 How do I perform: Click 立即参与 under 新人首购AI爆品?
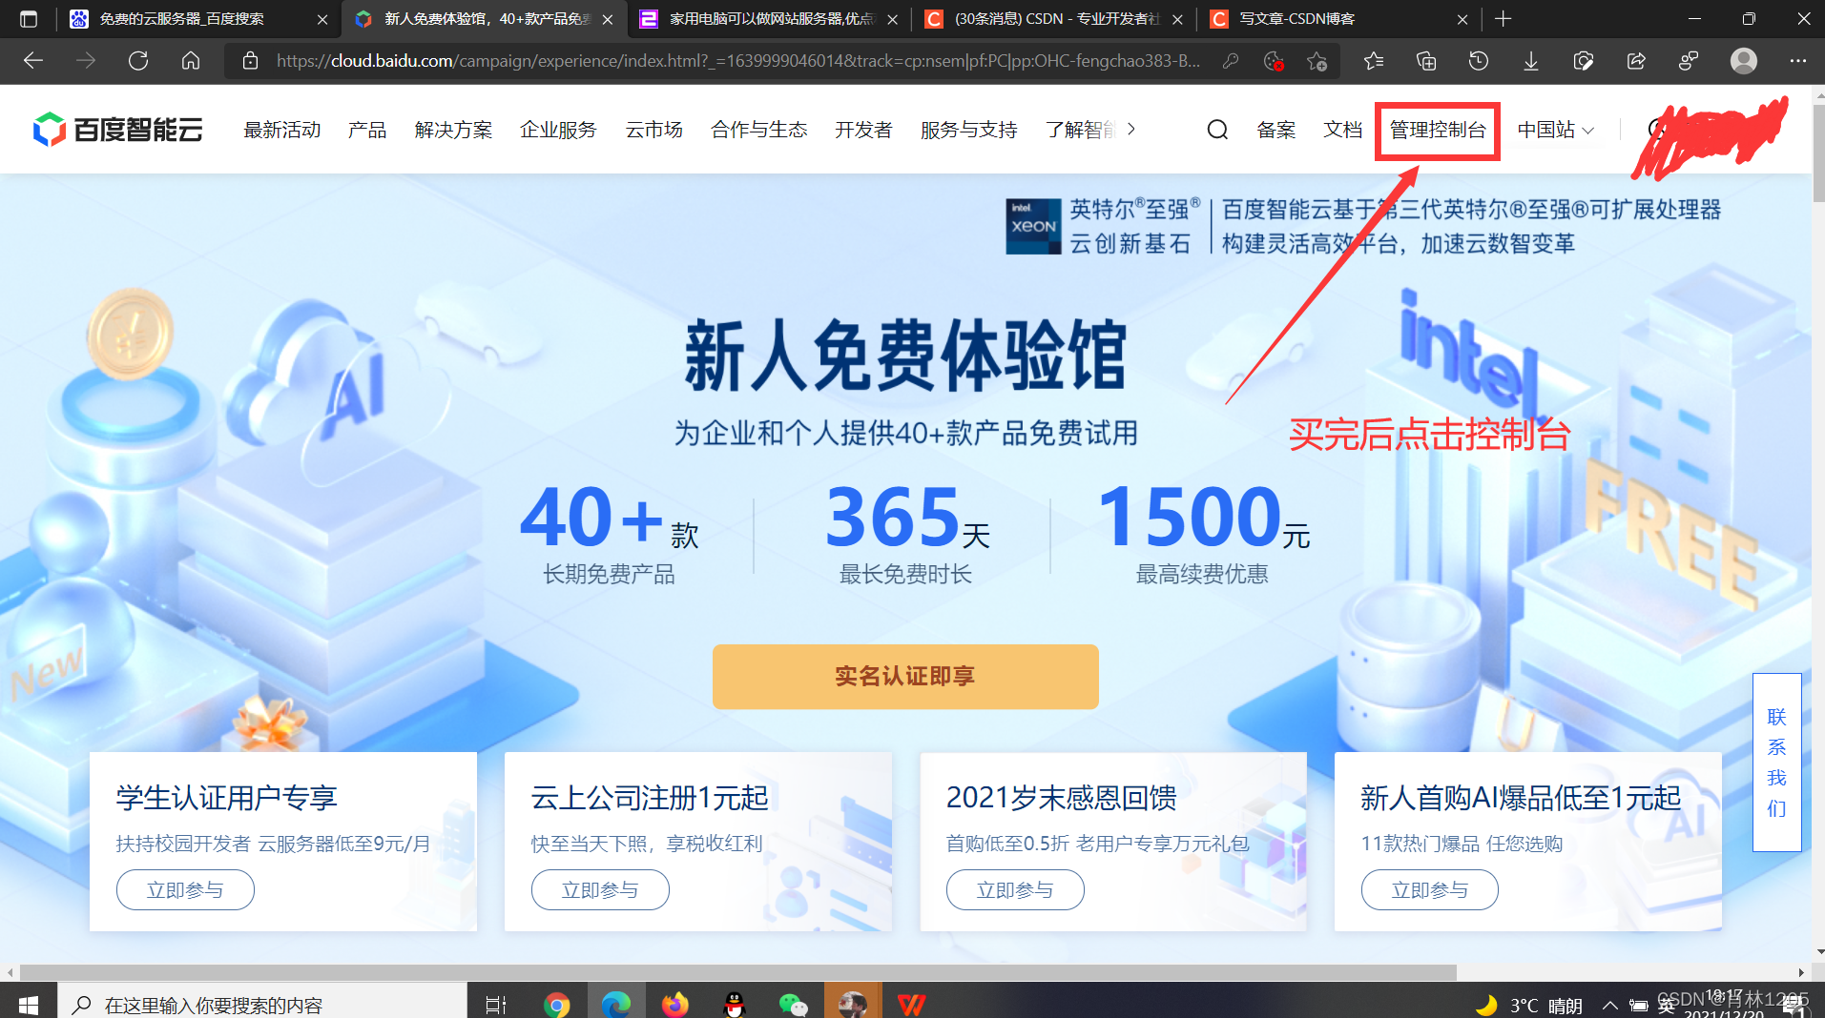click(x=1430, y=889)
